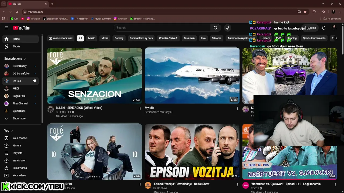Open options for BLLEKI - SENZACION video

click(140, 109)
